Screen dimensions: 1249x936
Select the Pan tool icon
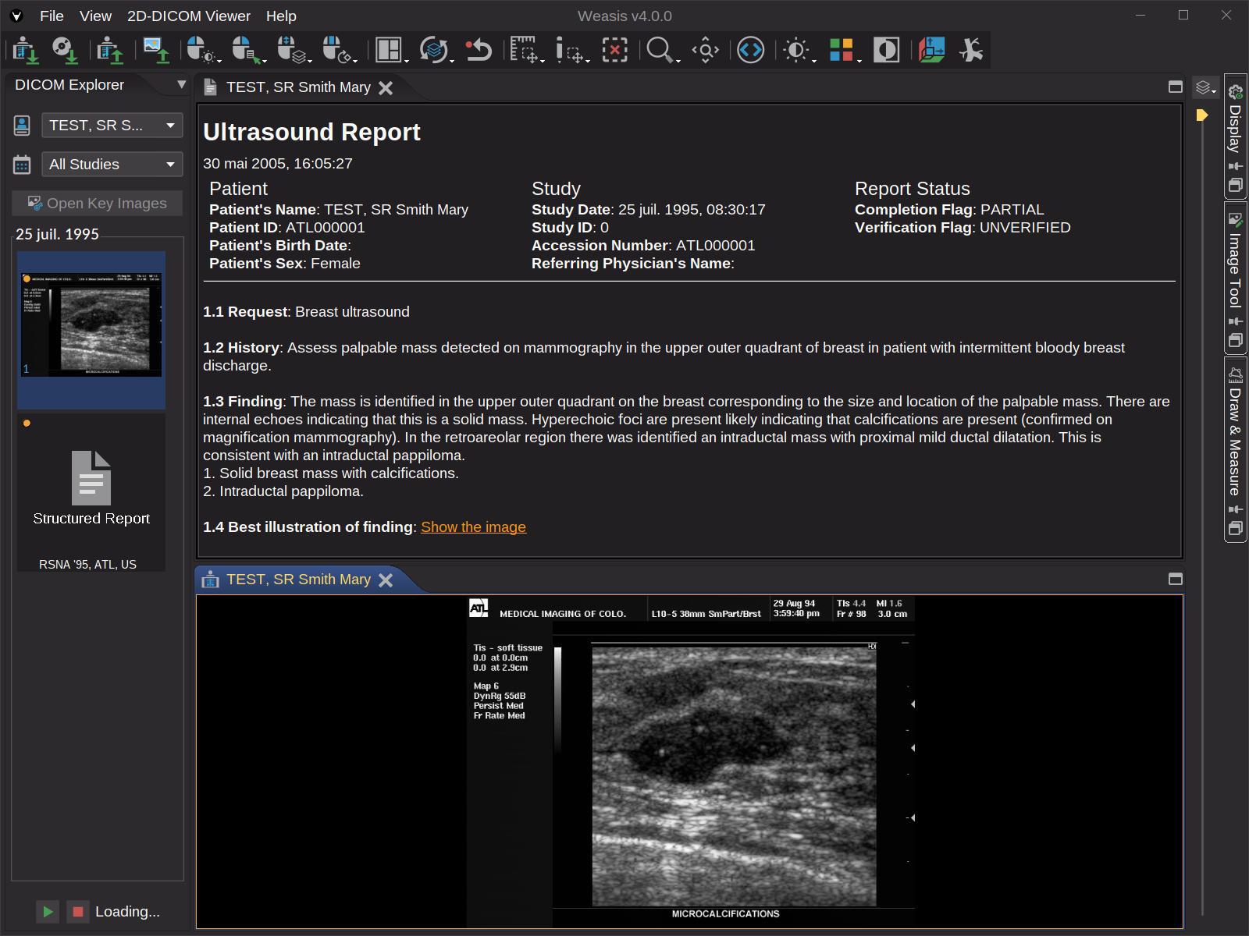coord(703,50)
